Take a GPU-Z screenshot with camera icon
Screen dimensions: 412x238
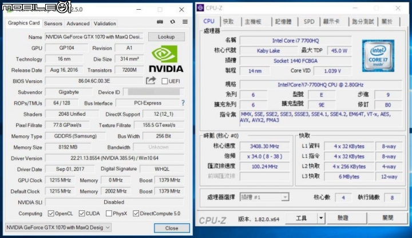160,22
